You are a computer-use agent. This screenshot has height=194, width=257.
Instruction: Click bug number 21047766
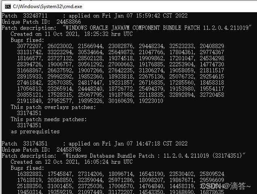pyautogui.click(x=151, y=52)
